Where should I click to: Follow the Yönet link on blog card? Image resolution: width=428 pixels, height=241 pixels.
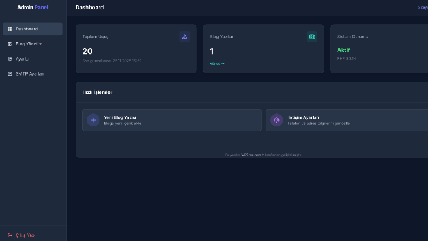click(x=217, y=63)
